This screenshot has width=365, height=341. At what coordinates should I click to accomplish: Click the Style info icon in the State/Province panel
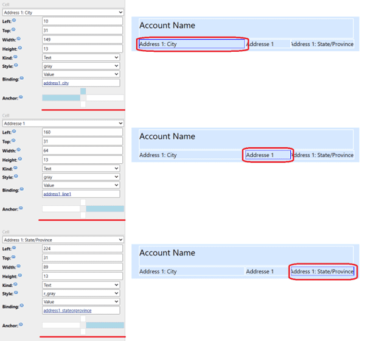17,292
